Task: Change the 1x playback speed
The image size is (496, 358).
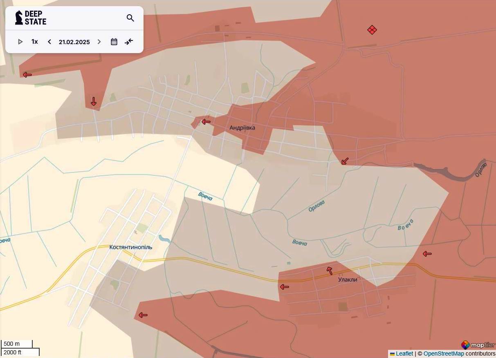Action: coord(34,41)
